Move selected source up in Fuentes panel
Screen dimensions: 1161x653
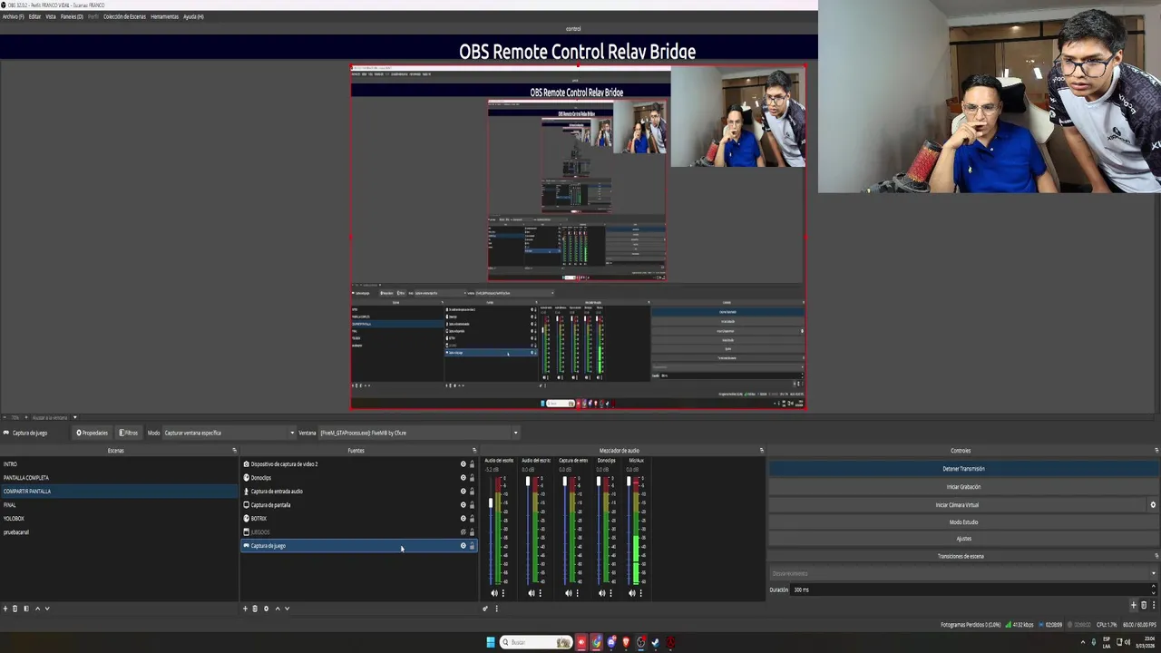277,609
